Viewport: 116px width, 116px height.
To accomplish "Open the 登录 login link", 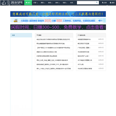I will coord(112,3).
